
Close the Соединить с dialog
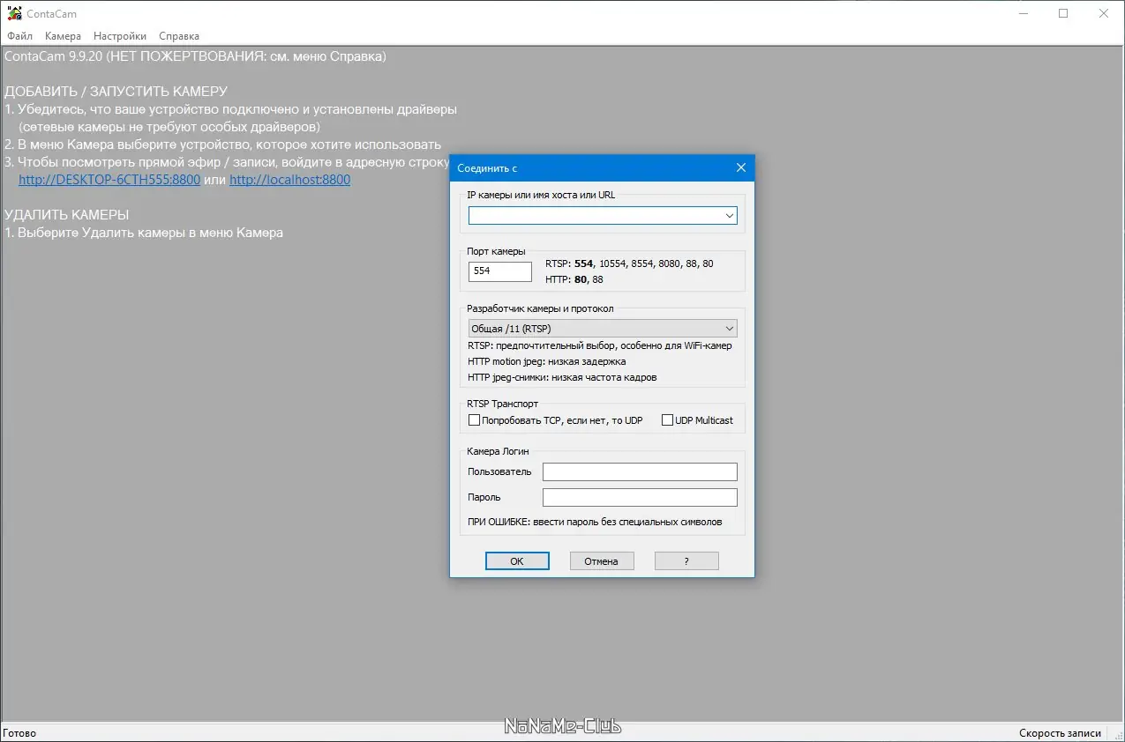[740, 167]
